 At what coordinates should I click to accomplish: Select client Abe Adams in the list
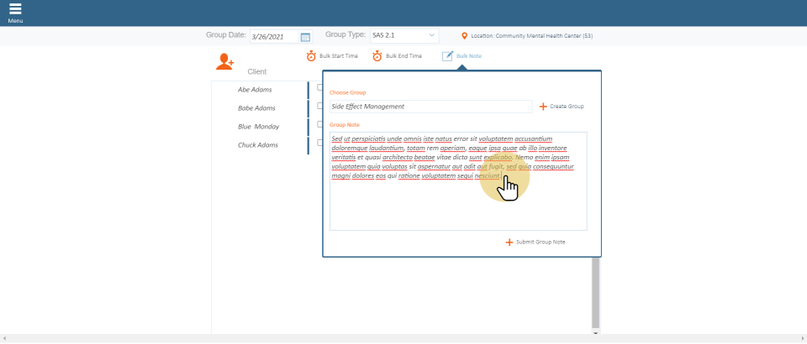256,90
